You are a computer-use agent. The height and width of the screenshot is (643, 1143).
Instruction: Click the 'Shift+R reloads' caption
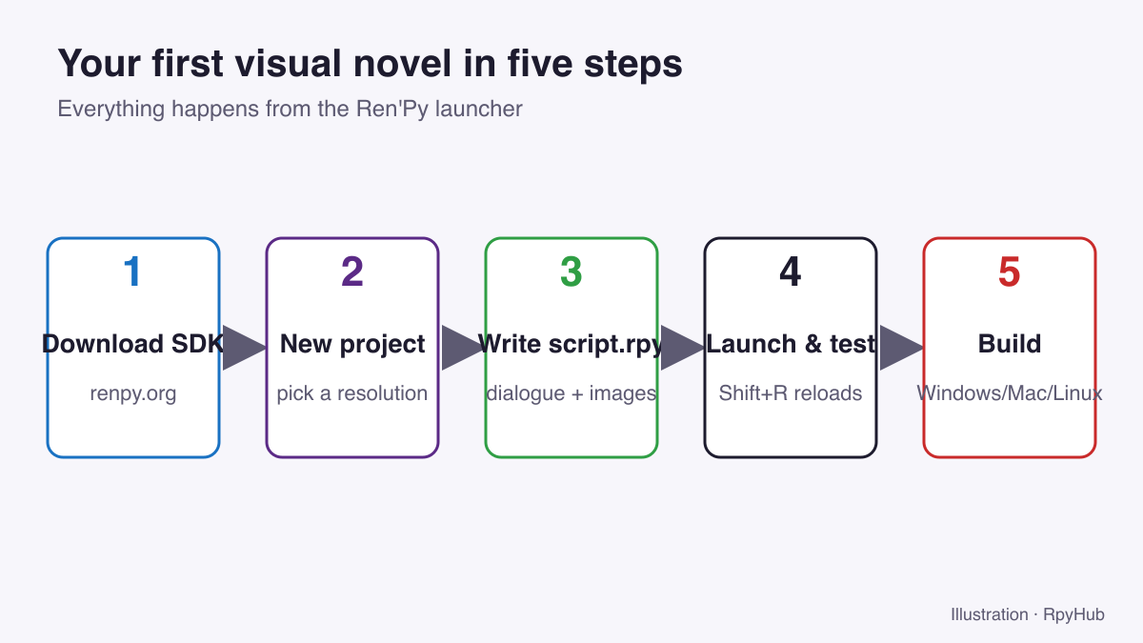pos(791,392)
